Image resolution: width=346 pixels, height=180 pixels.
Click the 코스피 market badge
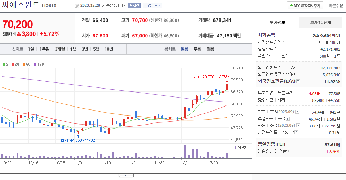pos(65,5)
